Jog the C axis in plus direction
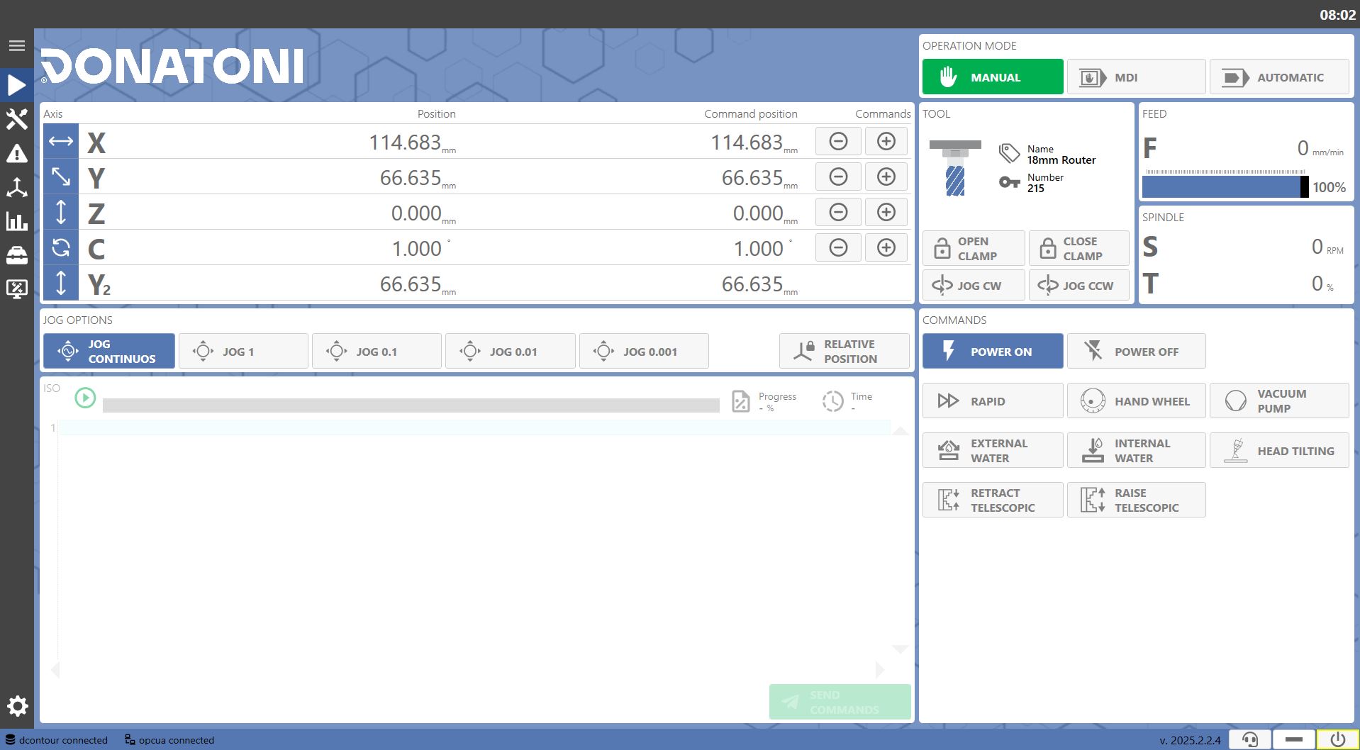The image size is (1360, 750). pos(886,248)
